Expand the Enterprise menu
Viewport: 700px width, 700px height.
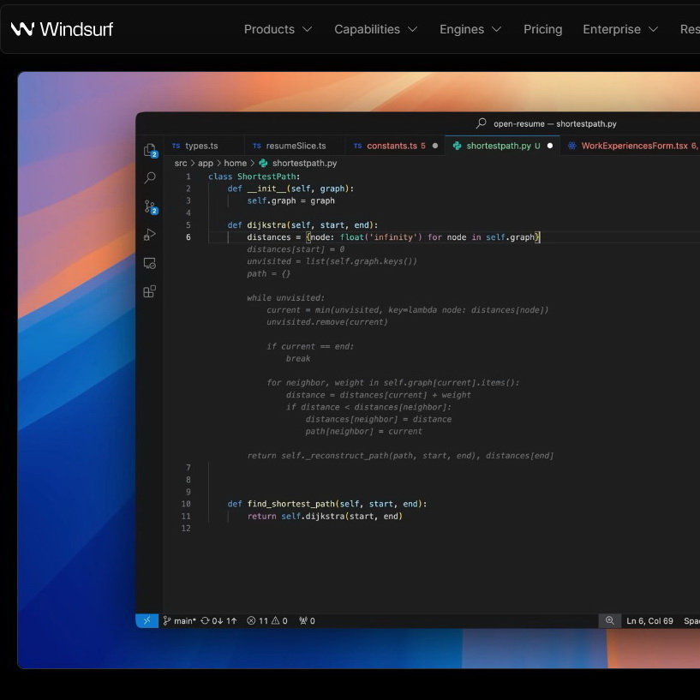pos(620,29)
